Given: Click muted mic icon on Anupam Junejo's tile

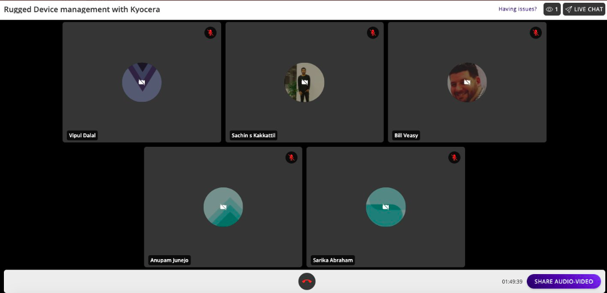Looking at the screenshot, I should point(291,157).
